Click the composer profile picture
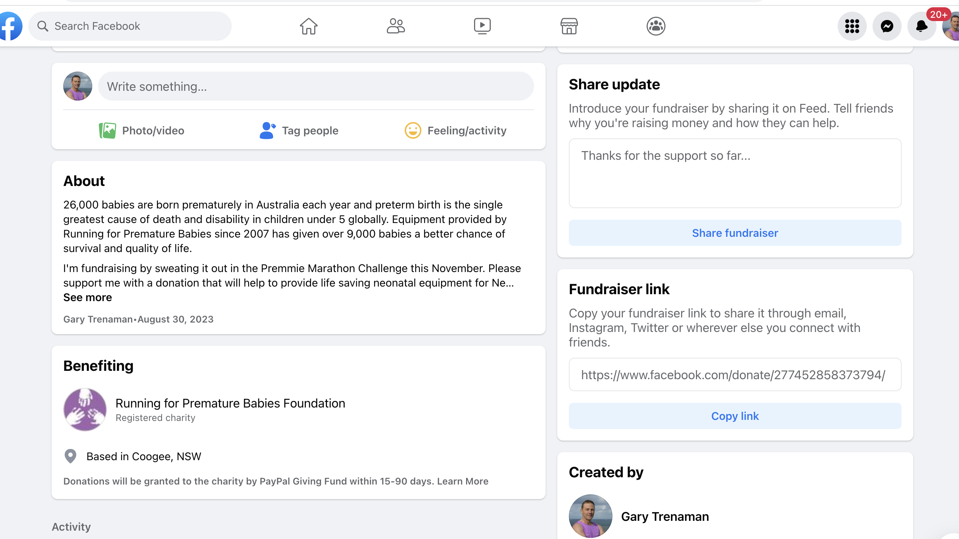This screenshot has width=959, height=539. coord(77,86)
